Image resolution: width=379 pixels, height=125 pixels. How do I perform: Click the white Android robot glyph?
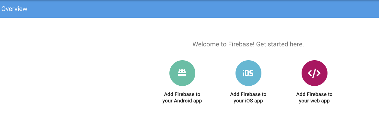[x=182, y=72]
